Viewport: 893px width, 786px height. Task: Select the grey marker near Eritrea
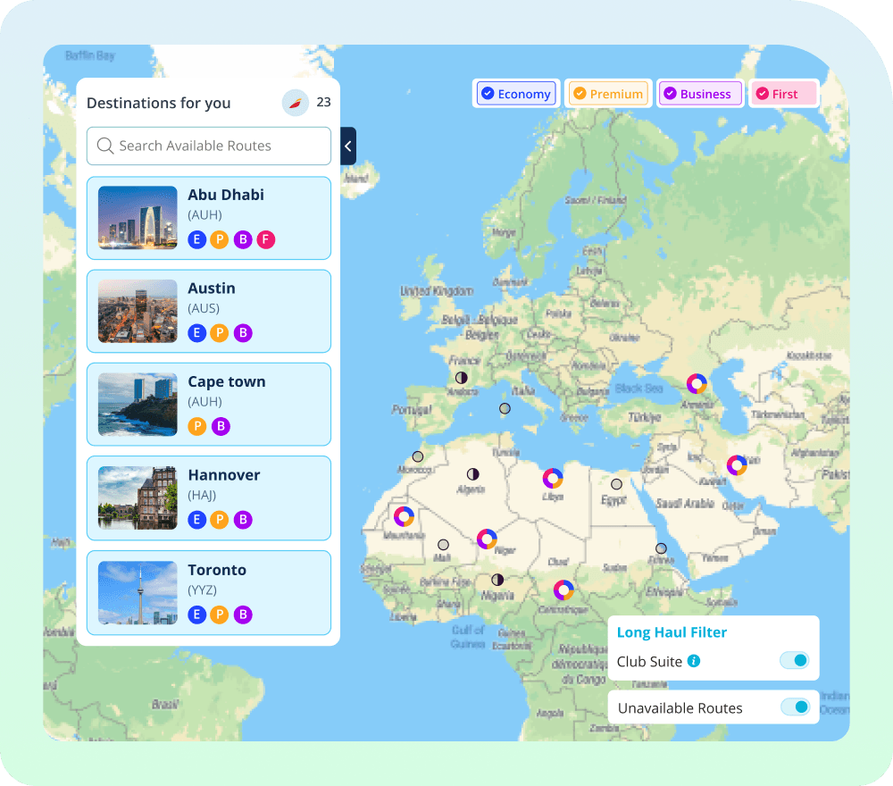[x=661, y=548]
